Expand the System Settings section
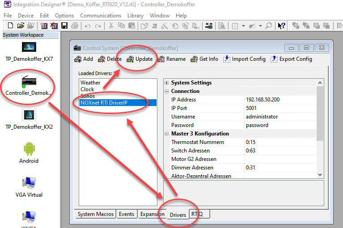The height and width of the screenshot is (228, 343). tap(167, 83)
